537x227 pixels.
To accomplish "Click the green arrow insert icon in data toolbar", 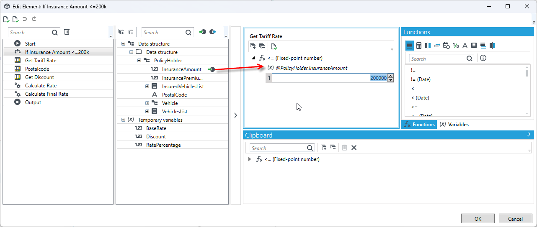I will tap(203, 32).
